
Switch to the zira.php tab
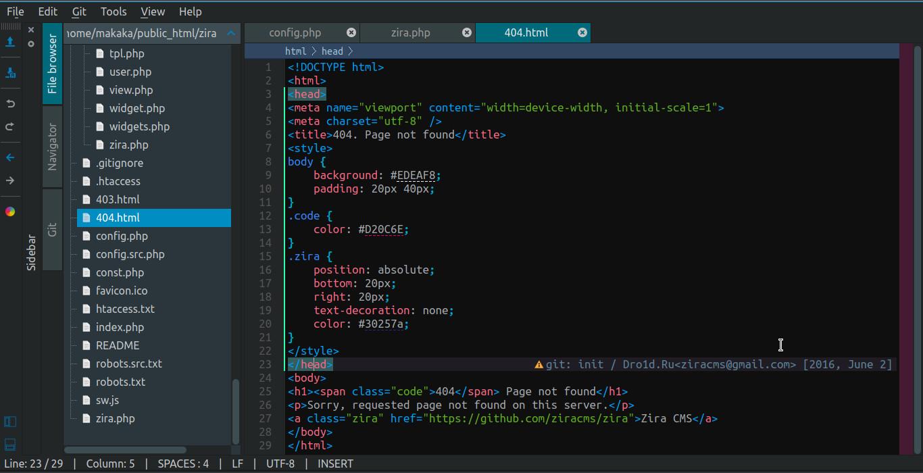coord(410,32)
